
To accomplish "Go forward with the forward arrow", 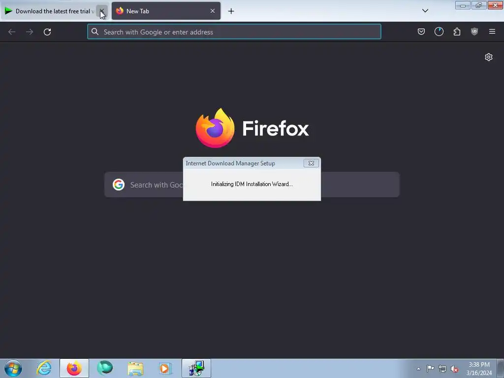I will (30, 32).
